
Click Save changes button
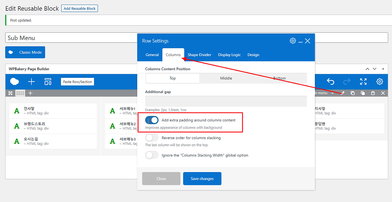202,179
